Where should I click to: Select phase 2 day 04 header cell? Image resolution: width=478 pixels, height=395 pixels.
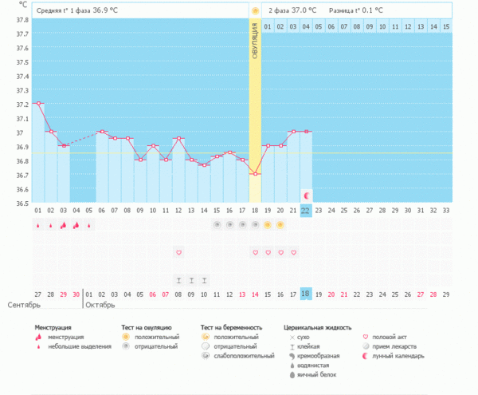306,26
